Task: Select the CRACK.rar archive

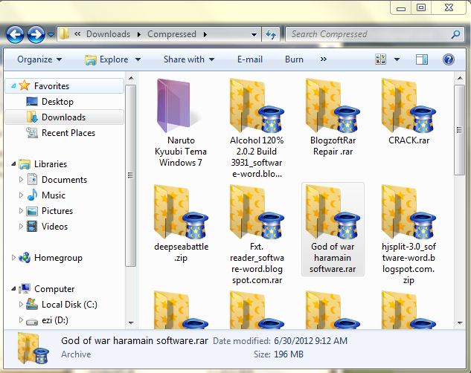Action: 408,112
